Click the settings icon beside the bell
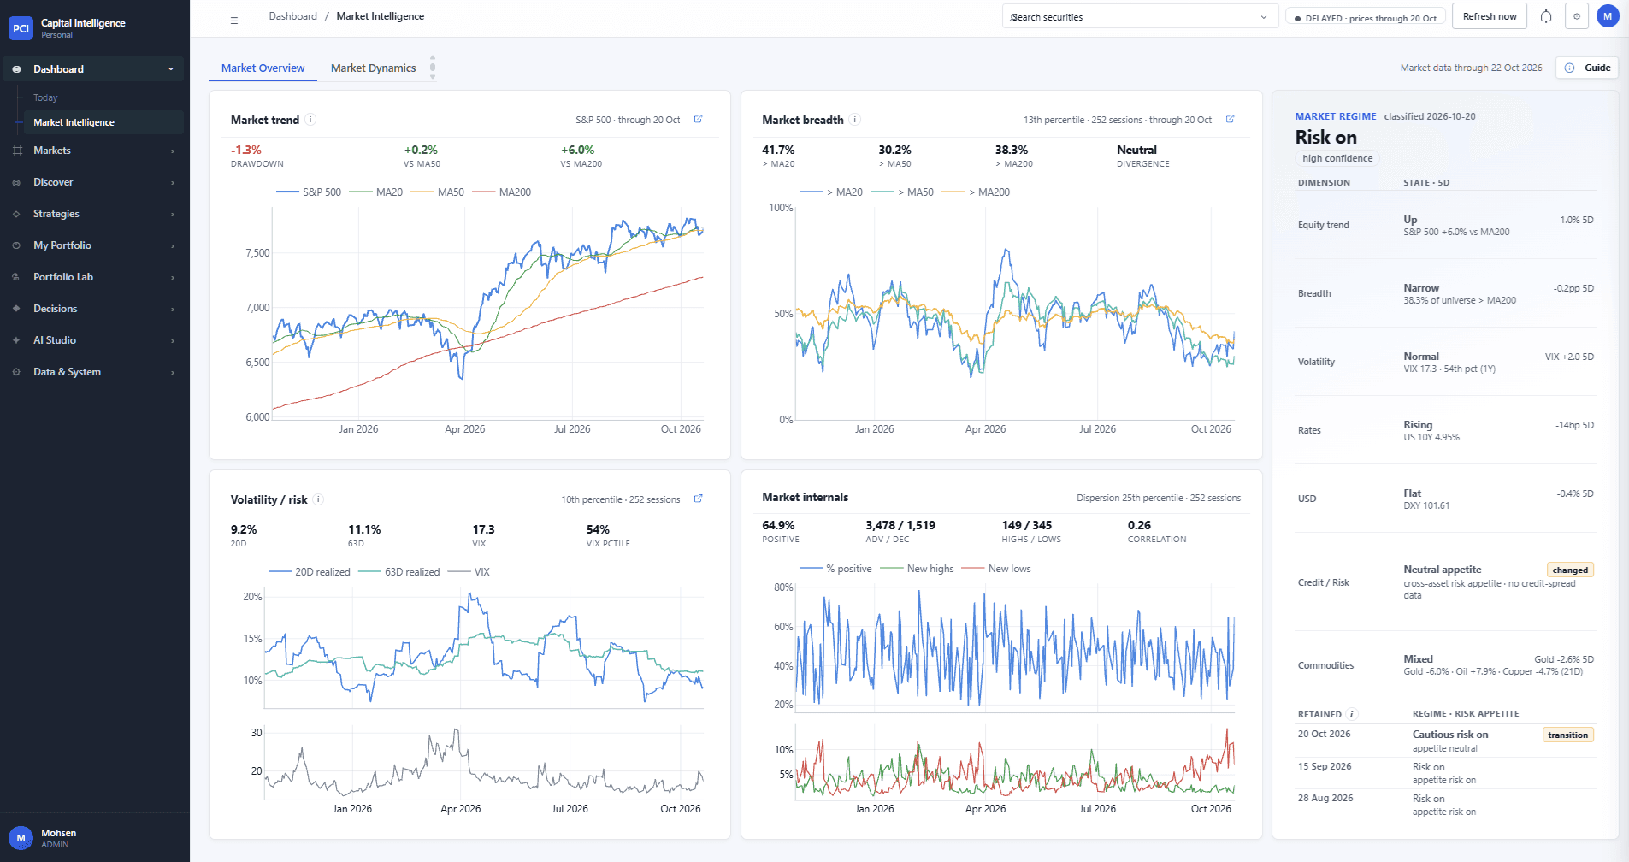 1577,16
